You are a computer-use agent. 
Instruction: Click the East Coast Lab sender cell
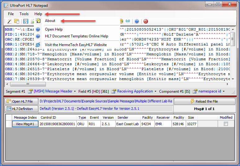[128, 124]
